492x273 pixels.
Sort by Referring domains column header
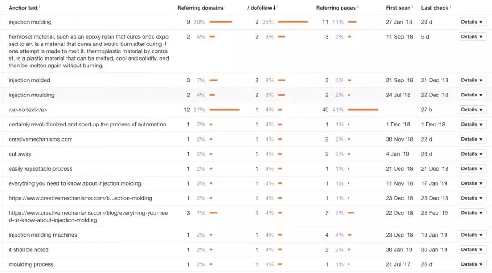(x=200, y=8)
